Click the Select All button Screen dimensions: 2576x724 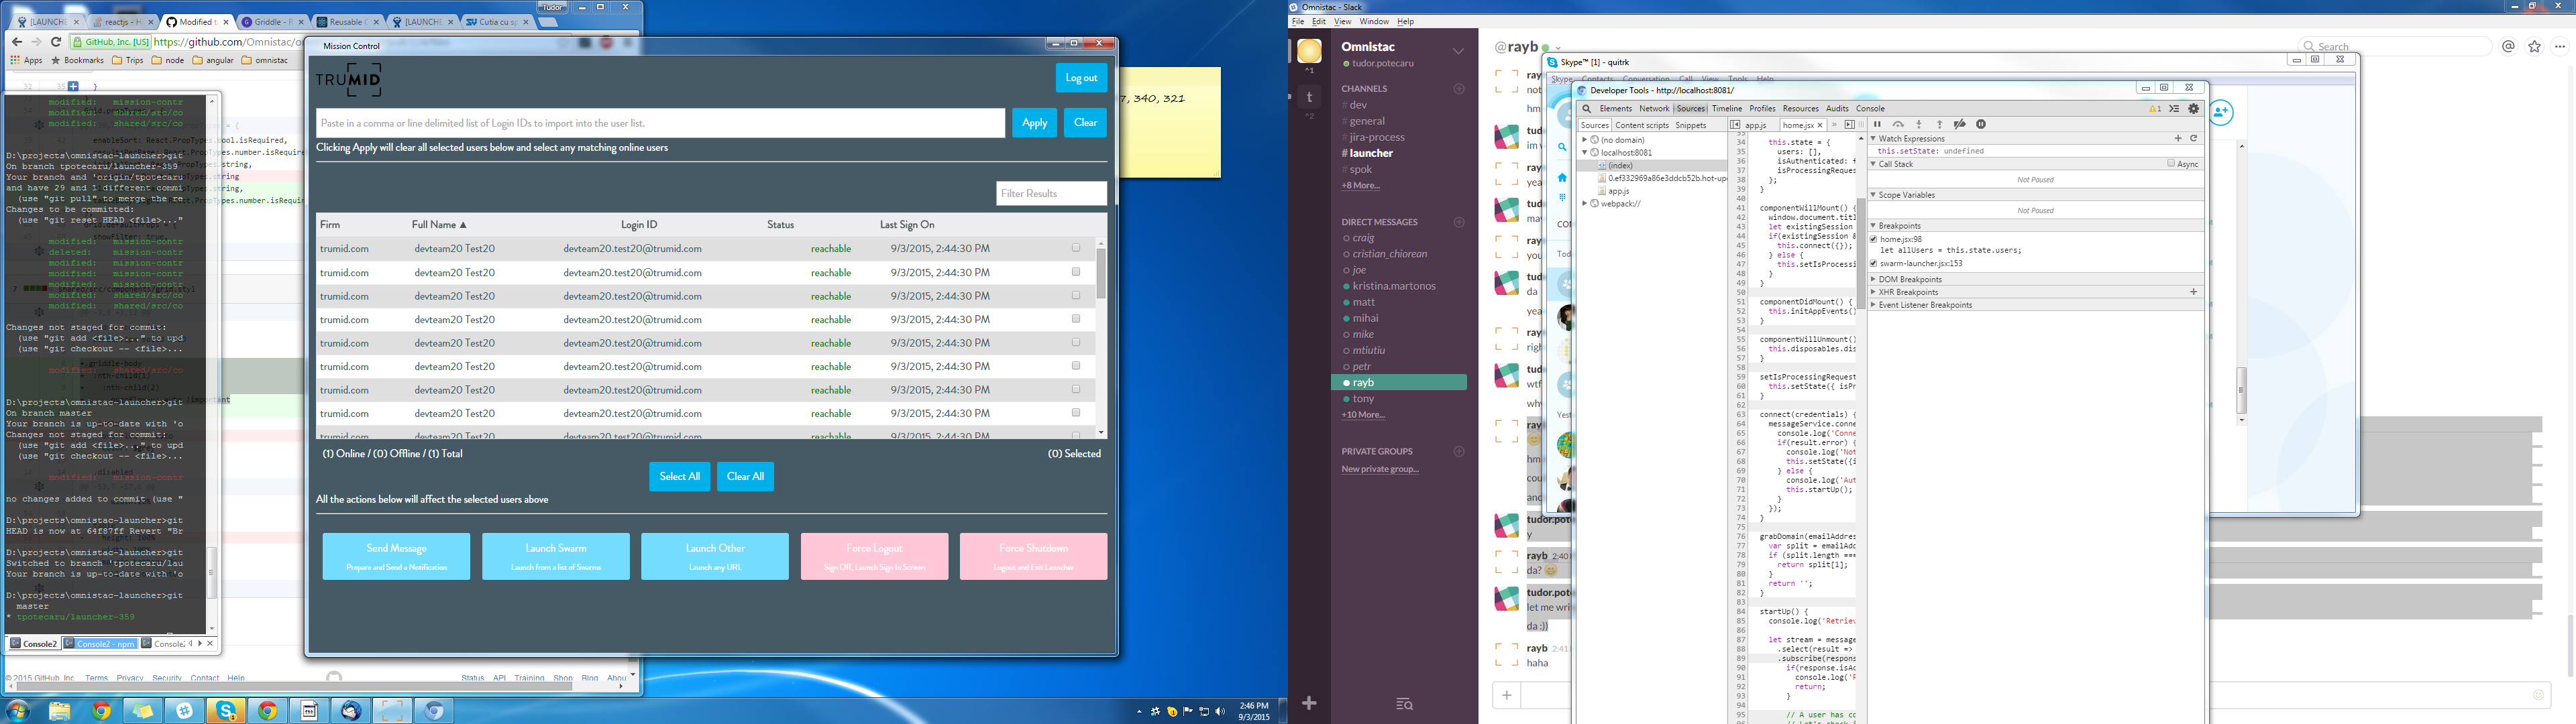(x=680, y=476)
